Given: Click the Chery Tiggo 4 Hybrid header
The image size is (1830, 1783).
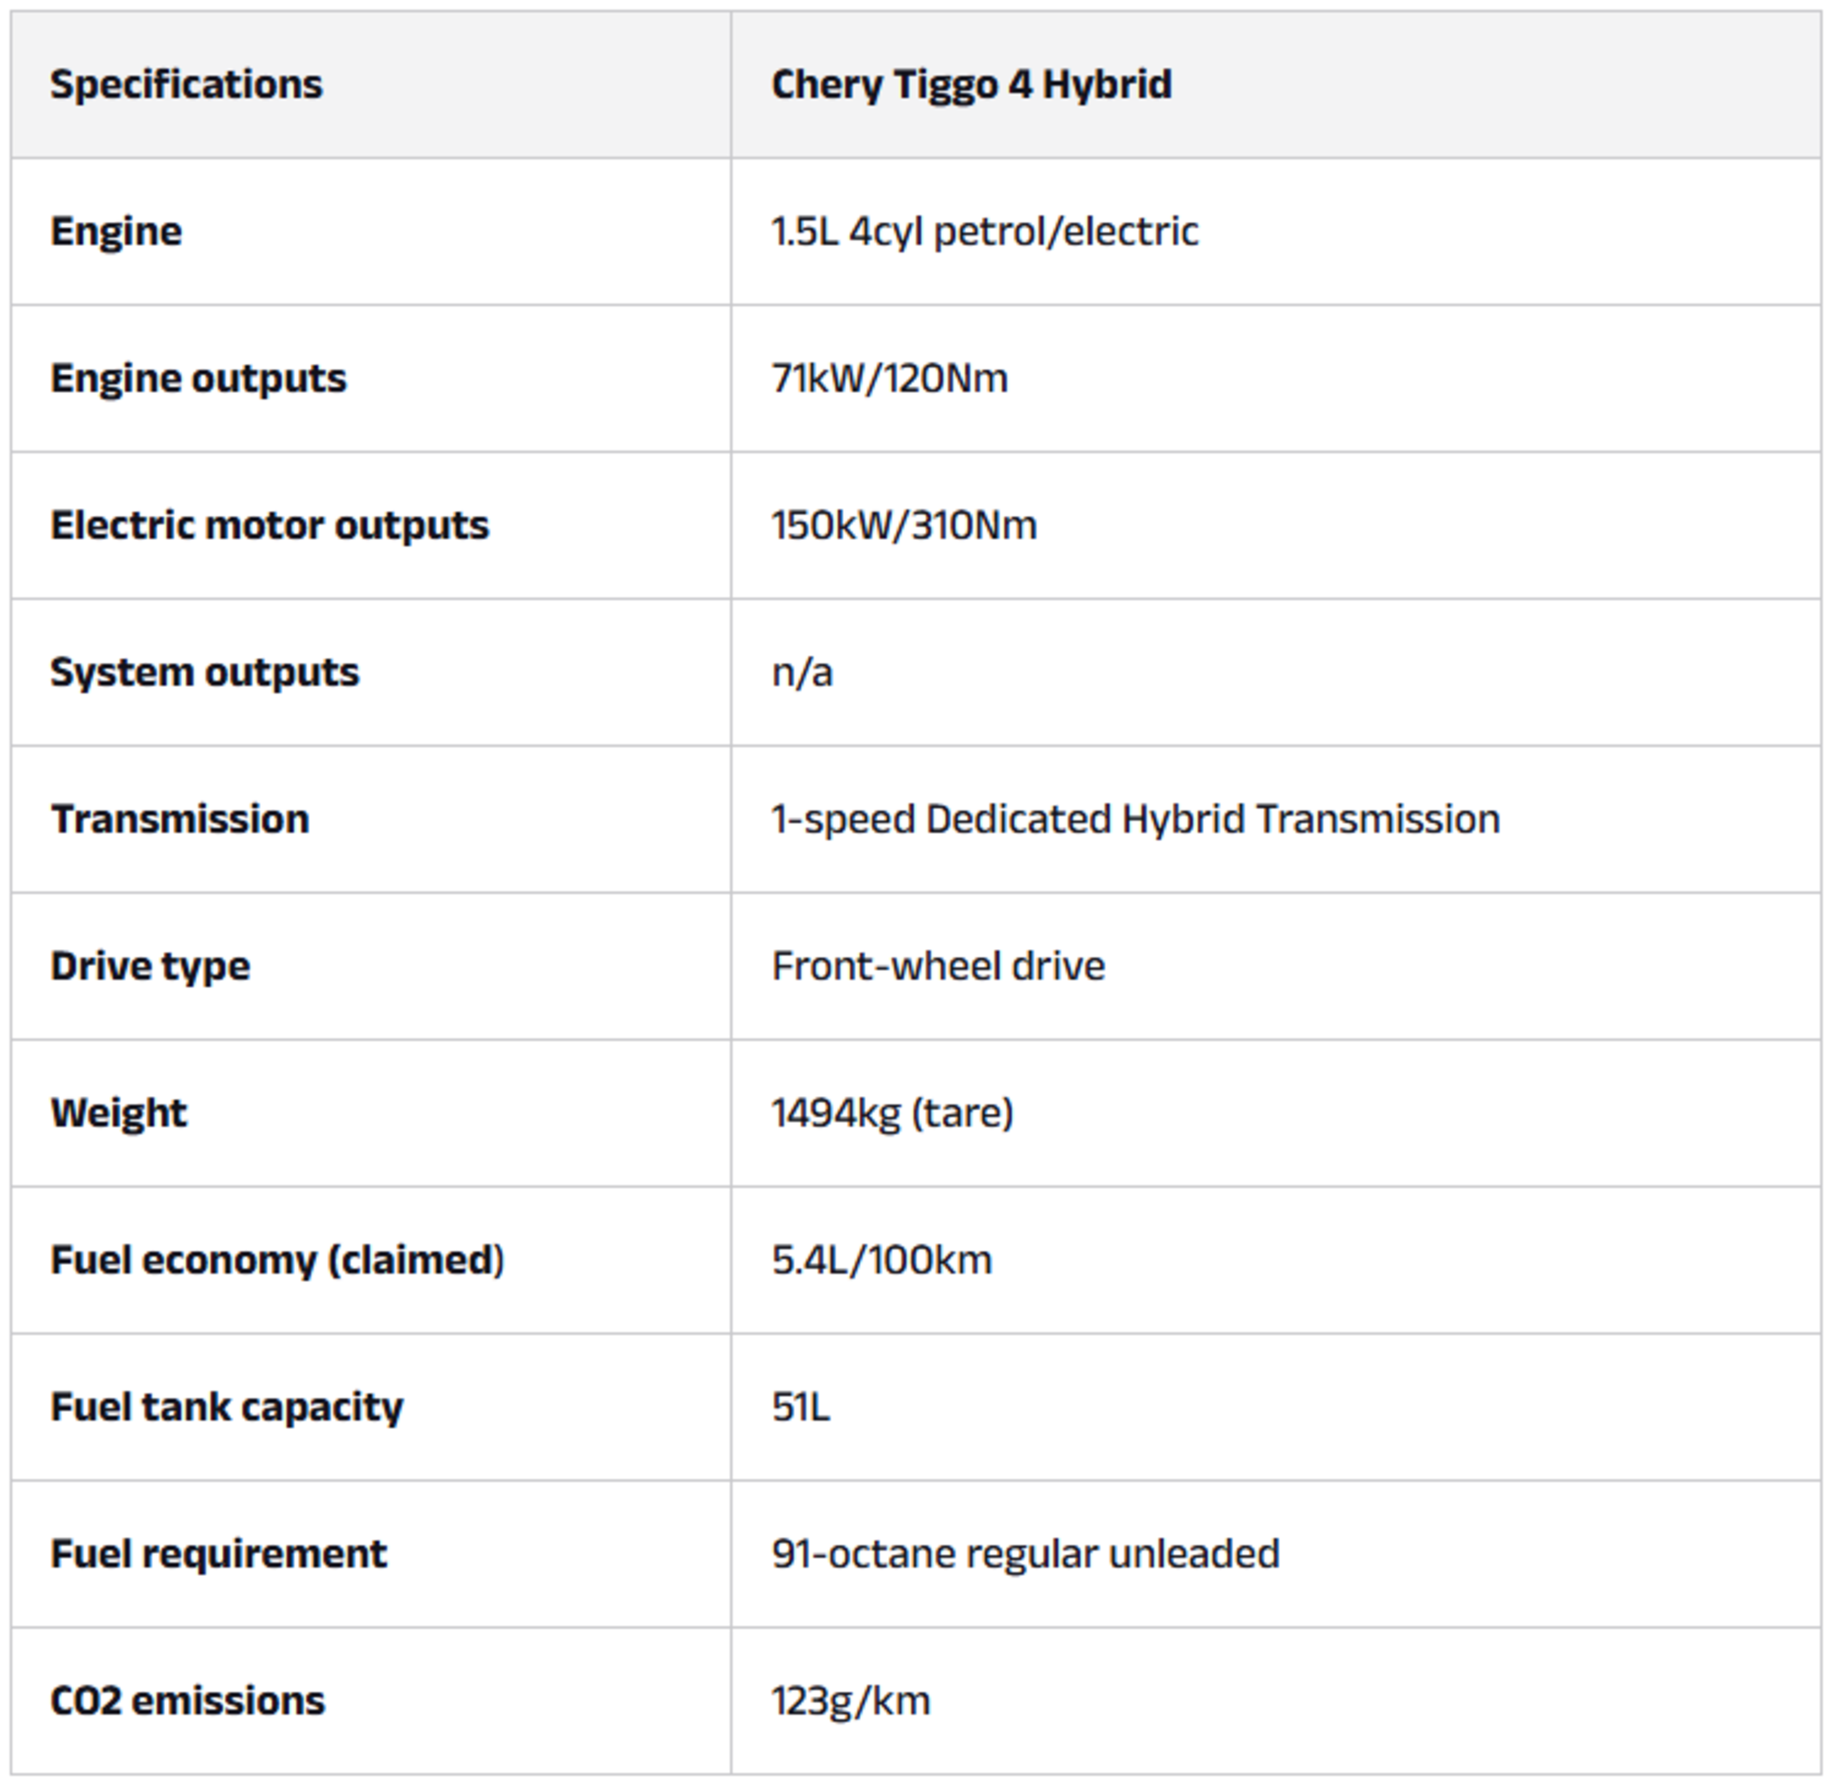Looking at the screenshot, I should [971, 84].
